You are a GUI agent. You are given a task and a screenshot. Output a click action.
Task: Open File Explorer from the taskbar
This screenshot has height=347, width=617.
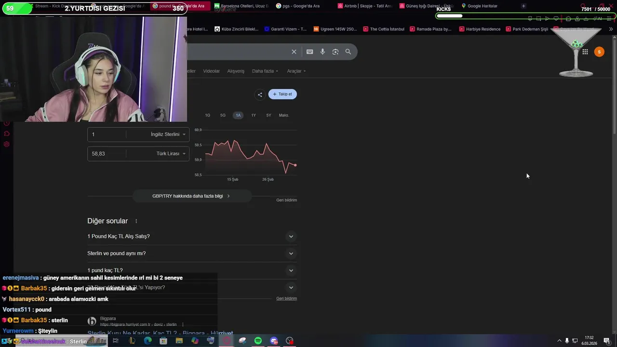pos(179,341)
